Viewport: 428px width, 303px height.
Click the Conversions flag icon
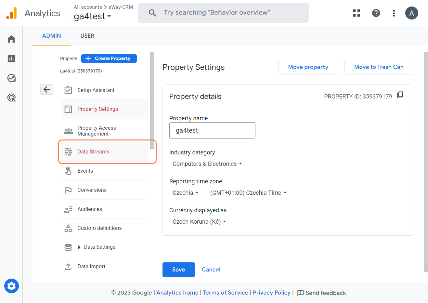(x=68, y=190)
